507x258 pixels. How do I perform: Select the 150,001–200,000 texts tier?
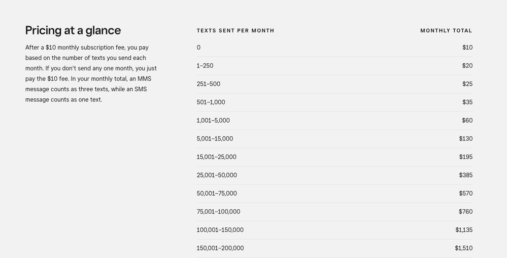(220, 248)
